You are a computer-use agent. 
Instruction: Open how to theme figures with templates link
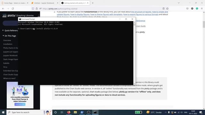click(106, 14)
